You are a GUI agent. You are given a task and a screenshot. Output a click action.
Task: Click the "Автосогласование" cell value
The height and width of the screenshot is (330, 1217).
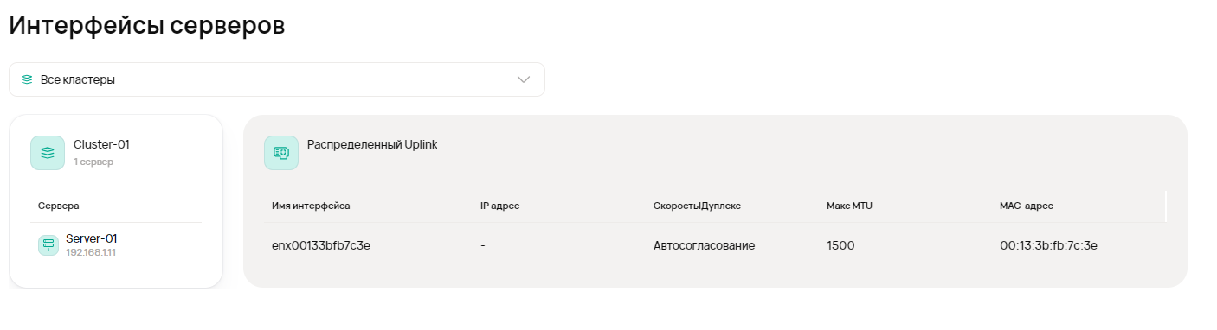[705, 245]
